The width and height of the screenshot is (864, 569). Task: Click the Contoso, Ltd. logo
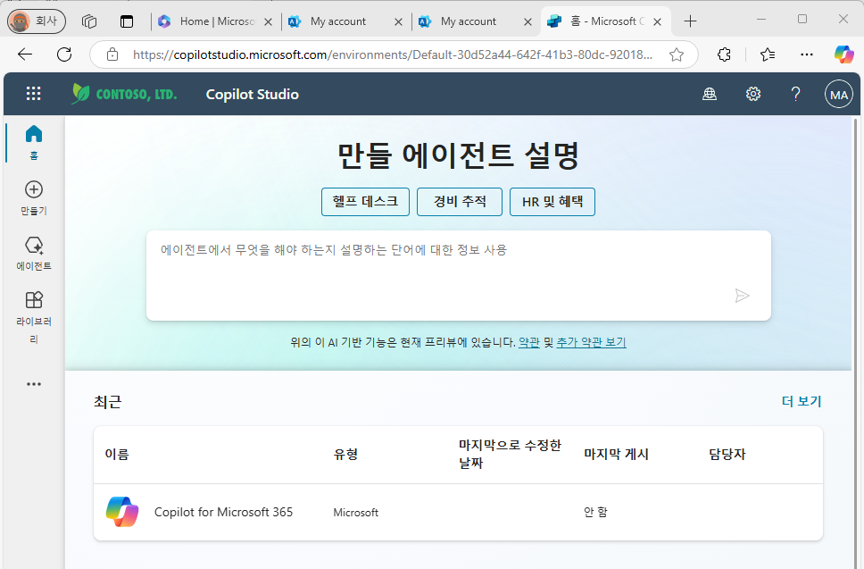(125, 95)
